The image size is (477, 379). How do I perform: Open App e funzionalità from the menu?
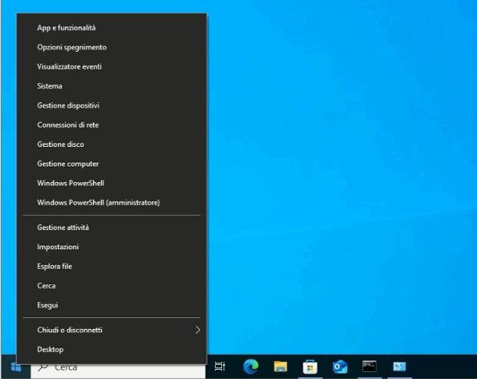click(x=112, y=28)
